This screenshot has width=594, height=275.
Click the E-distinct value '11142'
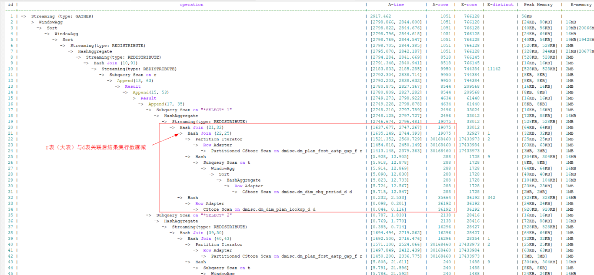pyautogui.click(x=494, y=69)
